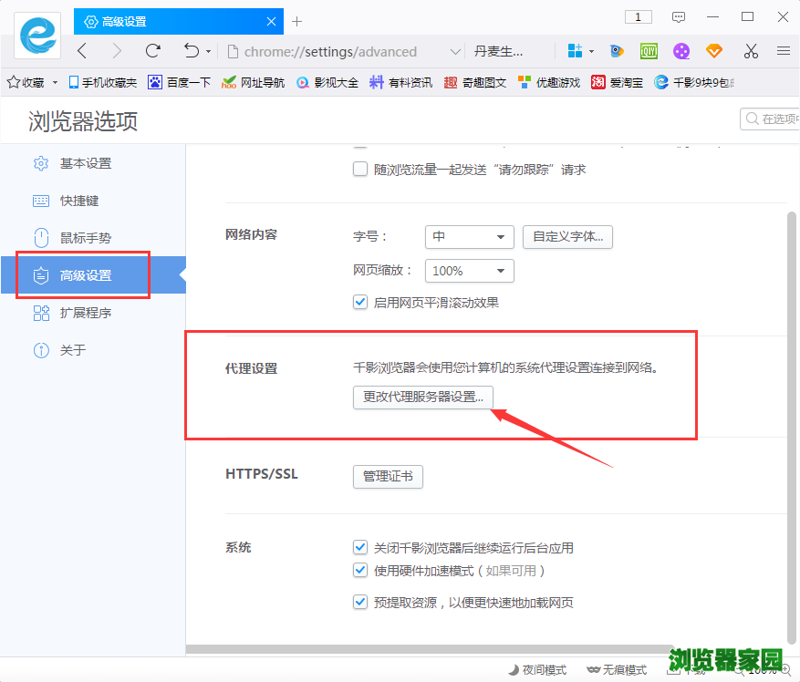Click the 管理证书 button
This screenshot has height=682, width=800.
(387, 476)
